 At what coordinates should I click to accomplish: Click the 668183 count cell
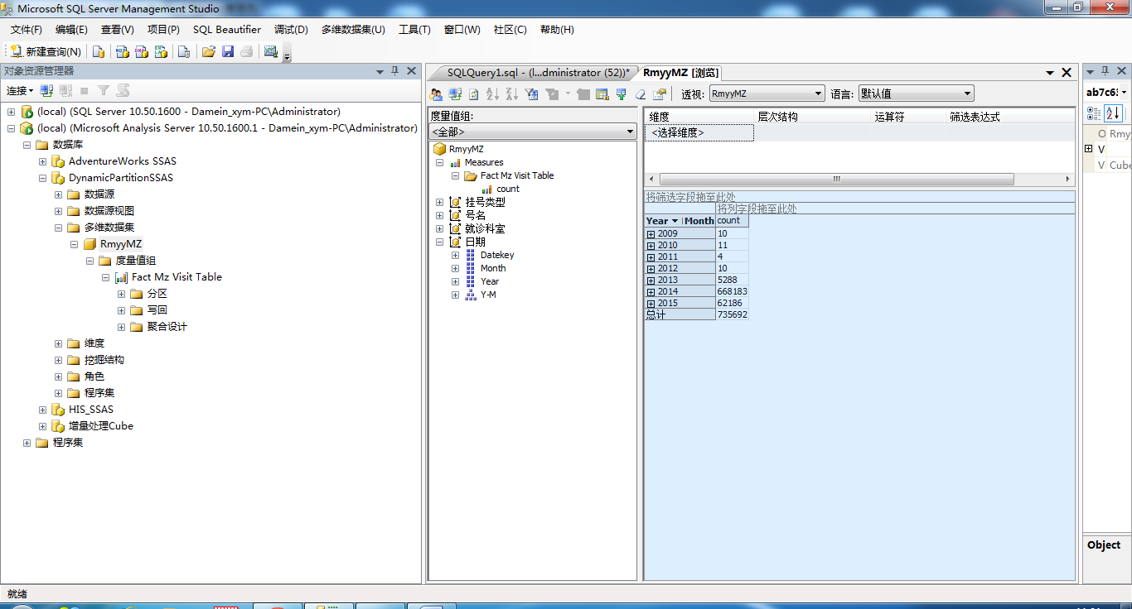(x=733, y=291)
